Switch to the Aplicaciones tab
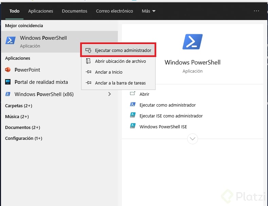Image resolution: width=268 pixels, height=206 pixels. [x=40, y=11]
